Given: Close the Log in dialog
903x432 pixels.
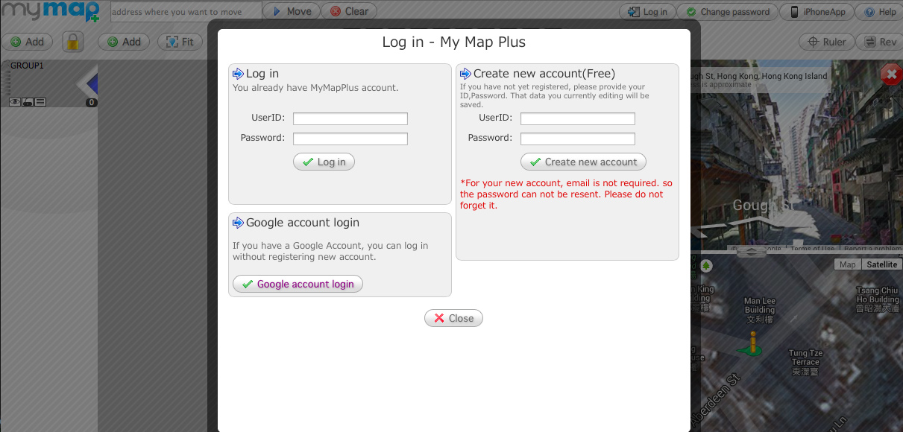Looking at the screenshot, I should 453,319.
